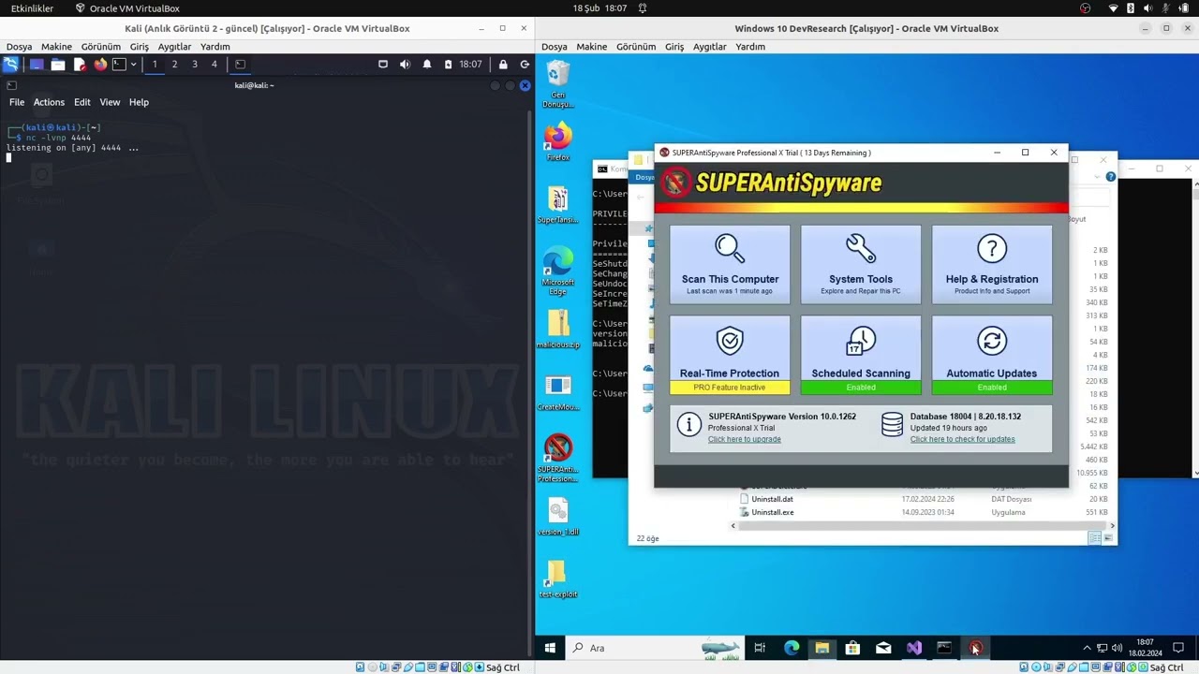Open Kali applications menu dragon icon

click(x=10, y=65)
